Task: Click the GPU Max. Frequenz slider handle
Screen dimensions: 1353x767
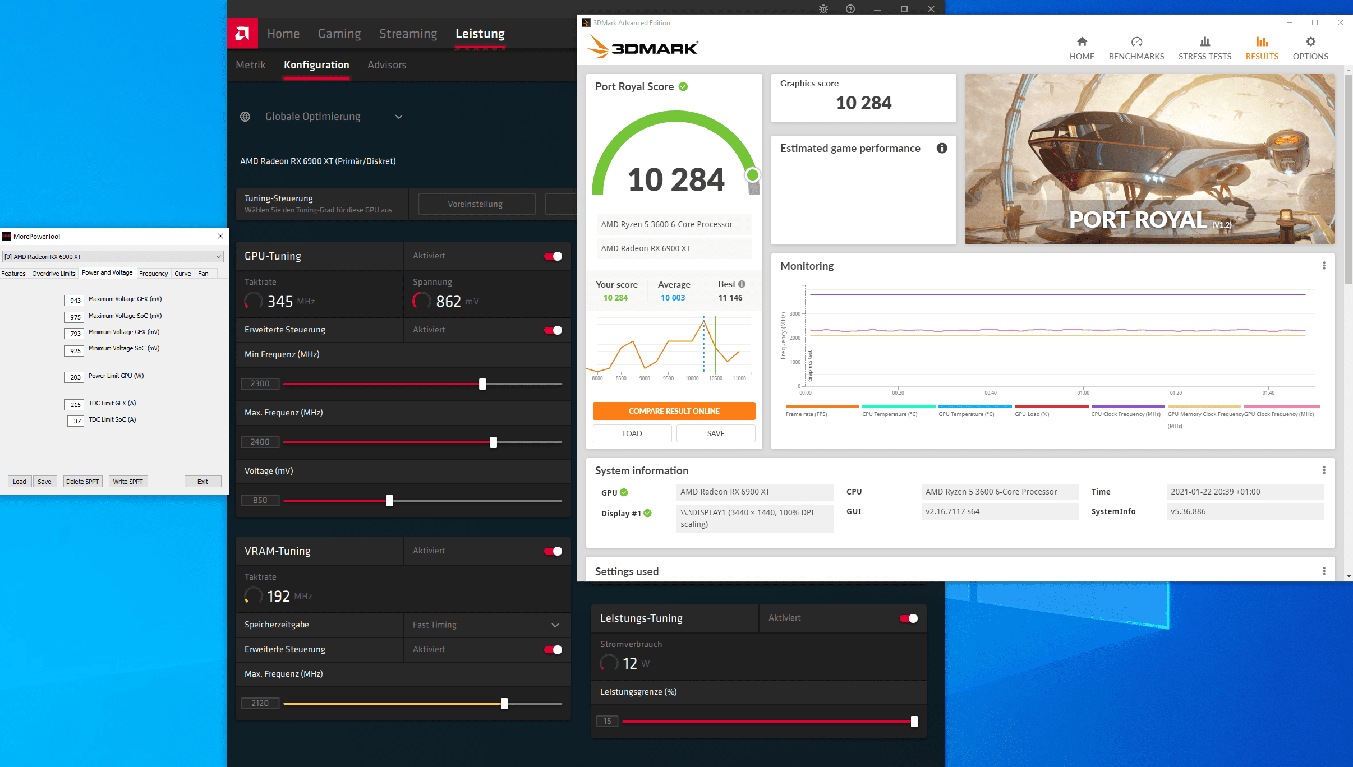Action: pyautogui.click(x=493, y=442)
